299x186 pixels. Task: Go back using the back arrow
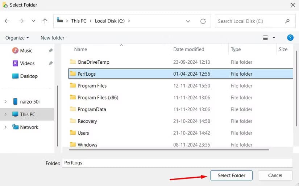[7, 21]
